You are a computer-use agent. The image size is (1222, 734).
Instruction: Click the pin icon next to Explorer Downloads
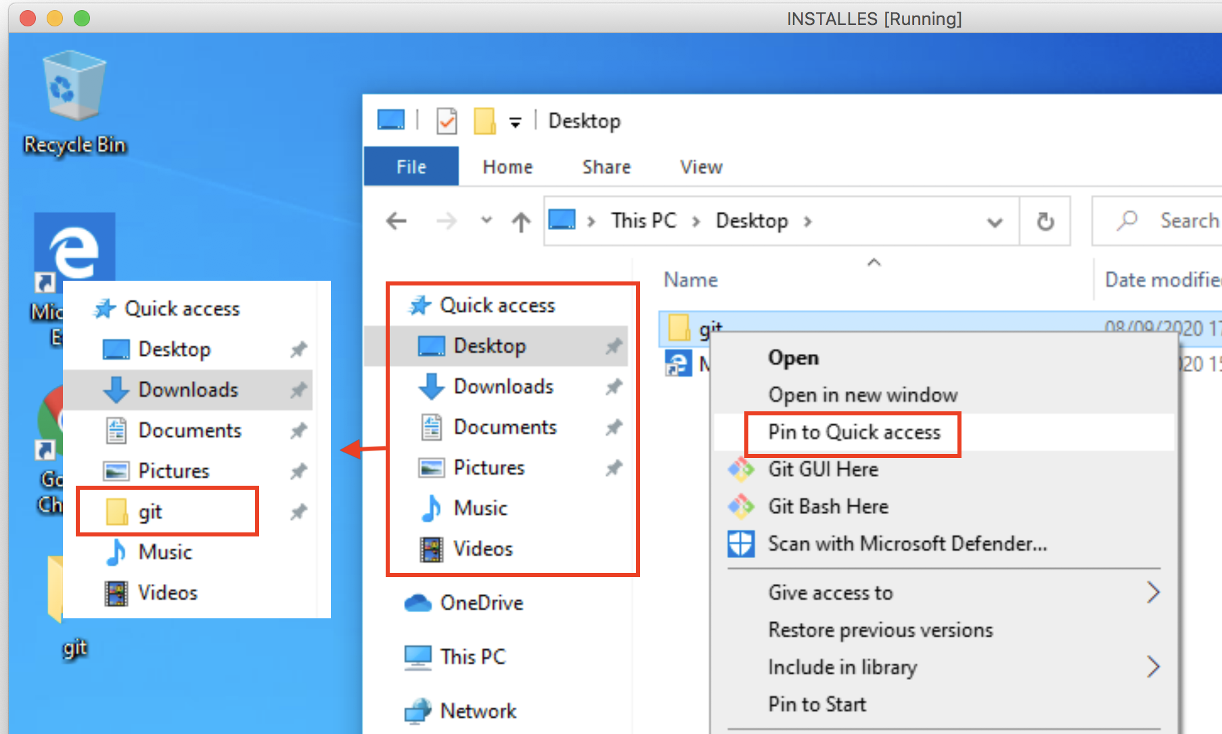tap(614, 387)
